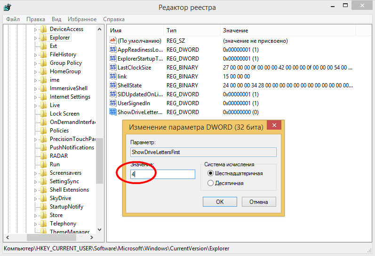This screenshot has height=256, width=375.
Task: Click the binary icon next to UserSignedIn
Action: [113, 103]
